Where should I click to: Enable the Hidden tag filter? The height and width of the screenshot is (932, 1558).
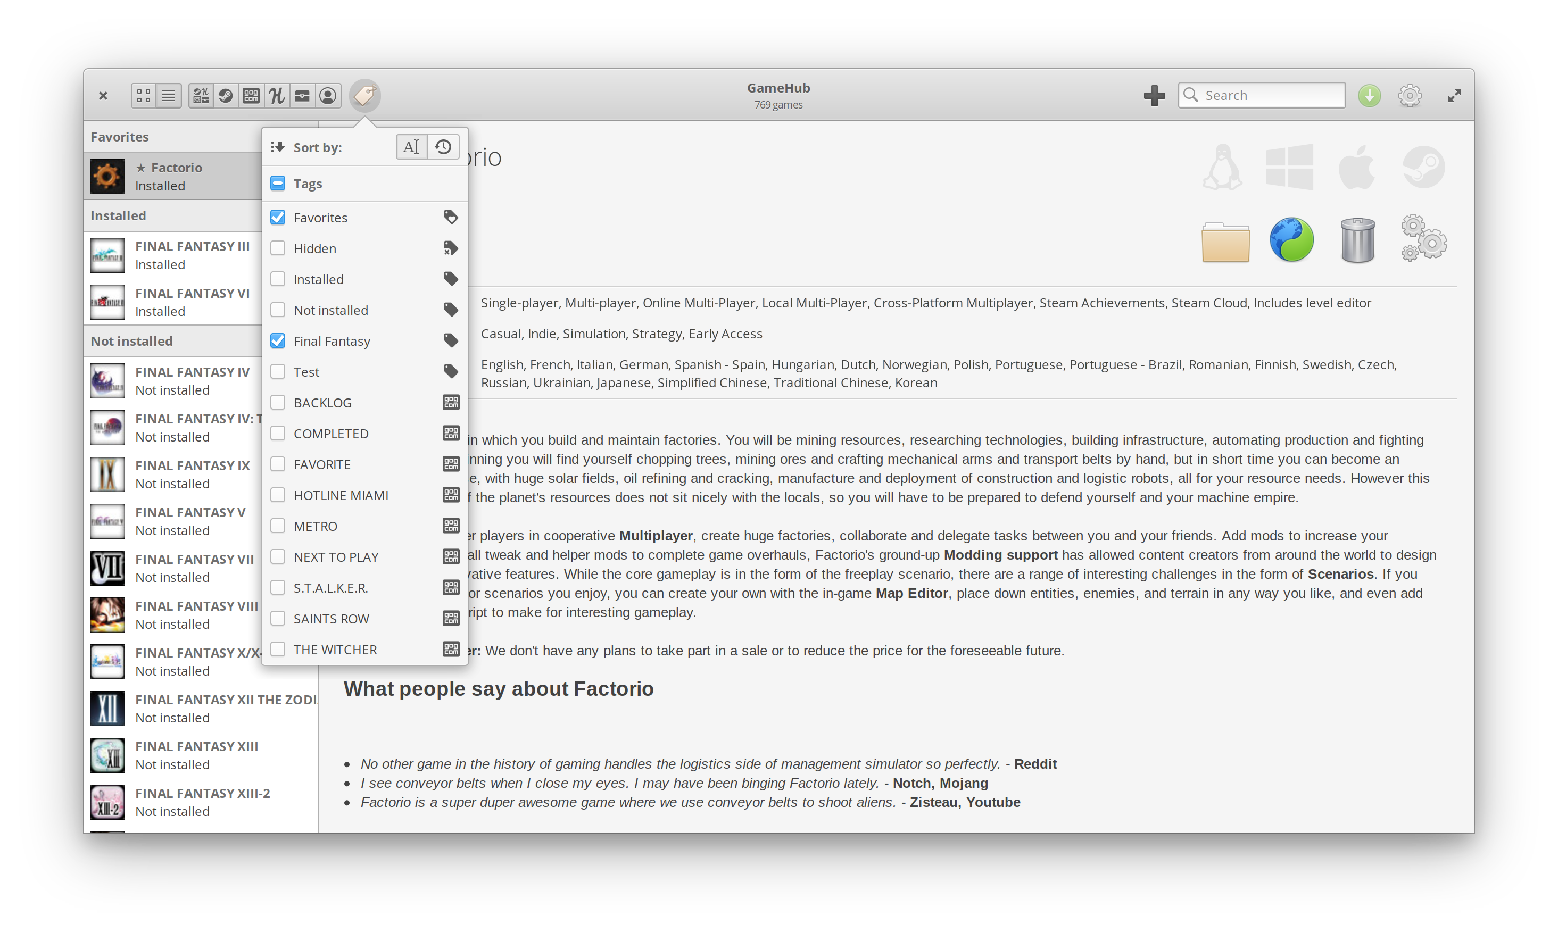(x=278, y=248)
